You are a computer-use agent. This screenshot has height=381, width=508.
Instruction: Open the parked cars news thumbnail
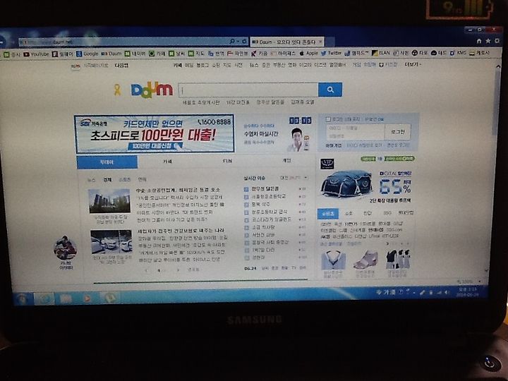coord(111,242)
